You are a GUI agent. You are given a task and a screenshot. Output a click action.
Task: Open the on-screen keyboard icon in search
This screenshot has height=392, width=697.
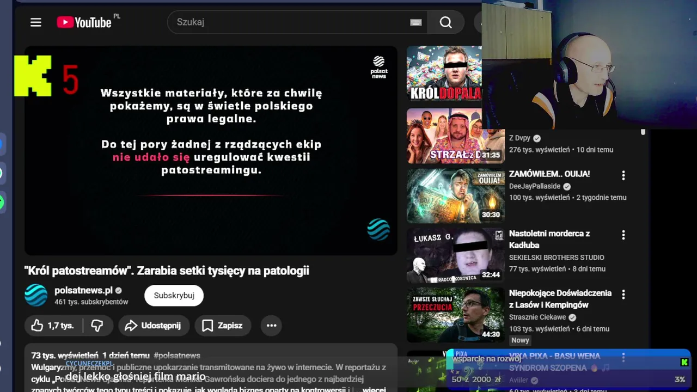(x=416, y=22)
